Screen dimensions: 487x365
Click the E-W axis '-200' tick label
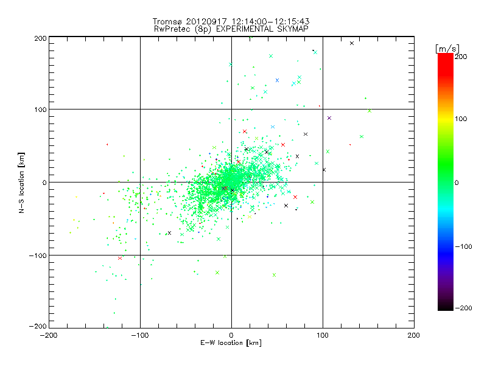49,335
